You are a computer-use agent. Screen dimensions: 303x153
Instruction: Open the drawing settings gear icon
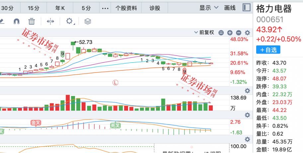click(x=70, y=21)
